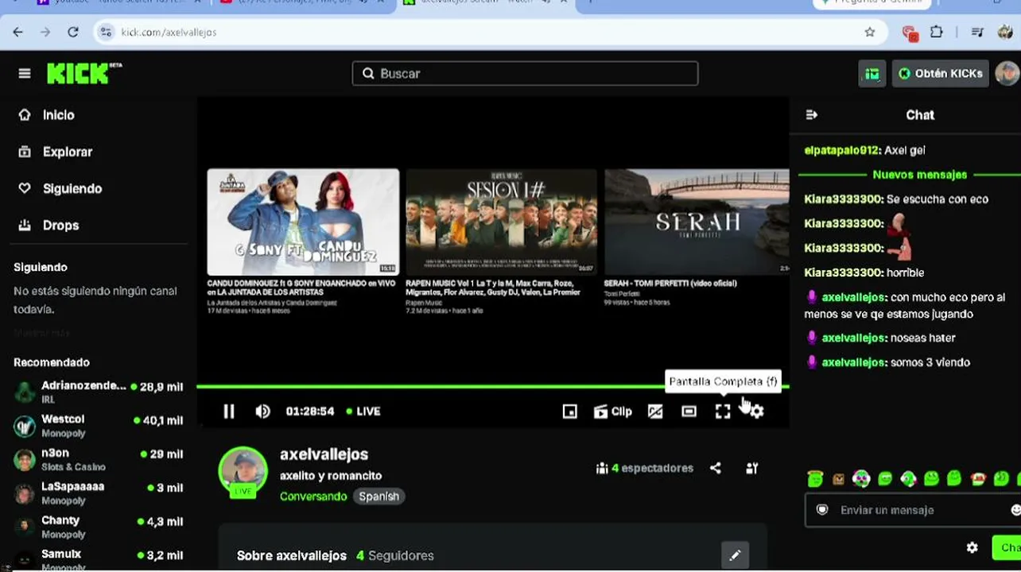Reload the page in Chrome

coord(73,32)
